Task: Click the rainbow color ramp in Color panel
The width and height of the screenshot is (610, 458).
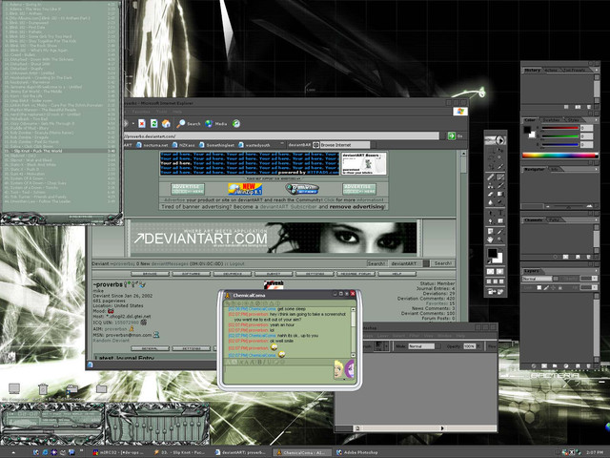Action: tap(560, 156)
